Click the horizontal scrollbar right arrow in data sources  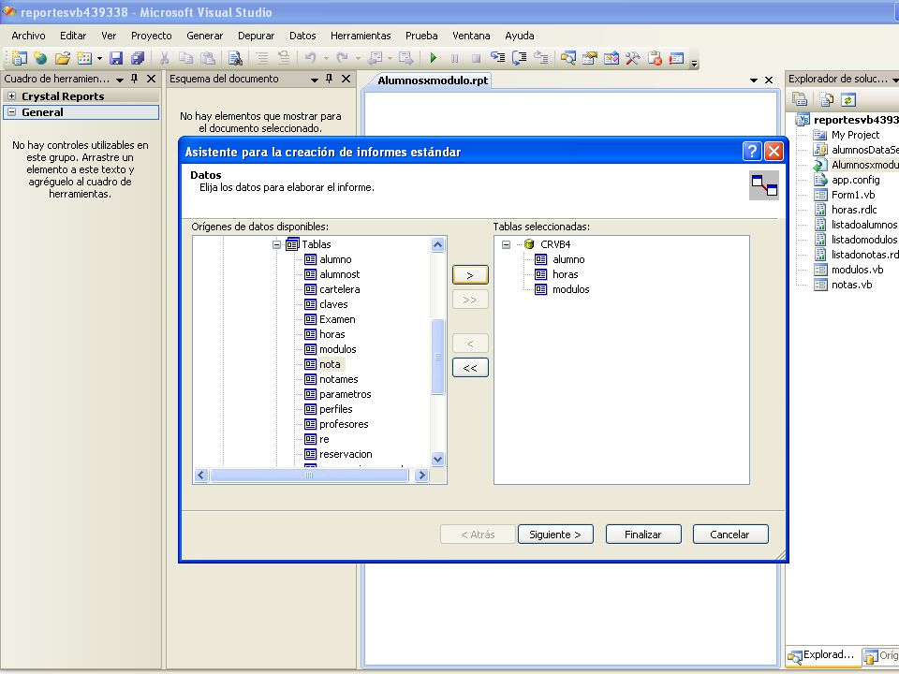[x=422, y=476]
